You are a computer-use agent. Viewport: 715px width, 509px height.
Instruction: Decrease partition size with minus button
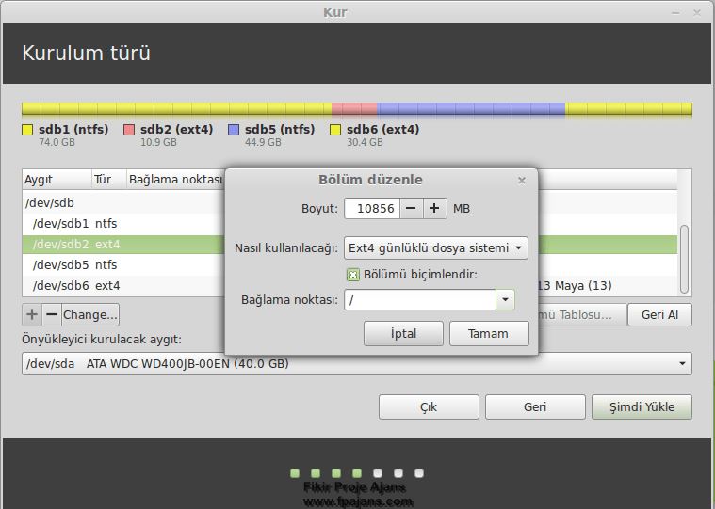tap(412, 209)
